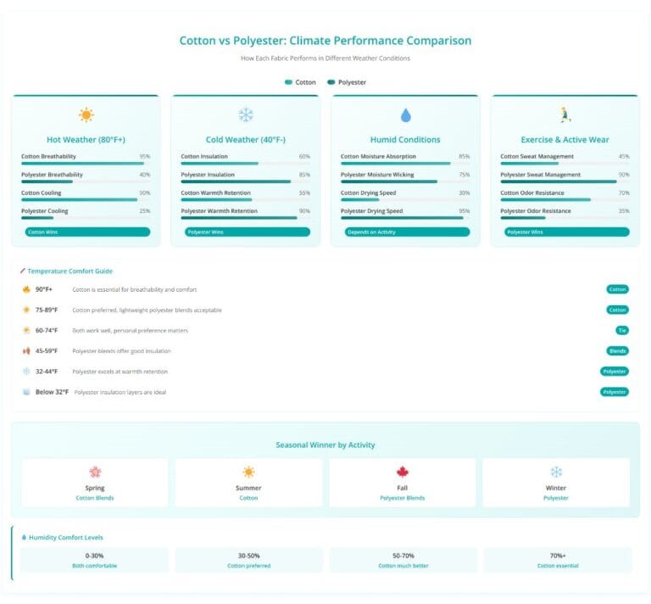Click the runner icon above Exercise & Active Wear
This screenshot has width=651, height=604.
[x=565, y=115]
